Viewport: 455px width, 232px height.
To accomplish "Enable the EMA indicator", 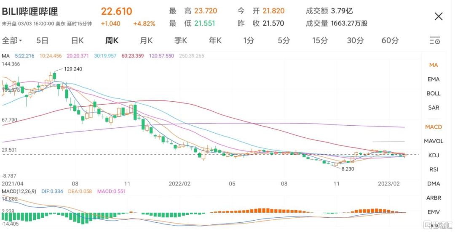I will [434, 79].
